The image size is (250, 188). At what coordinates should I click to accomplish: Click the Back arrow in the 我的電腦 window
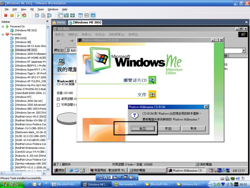[58, 41]
